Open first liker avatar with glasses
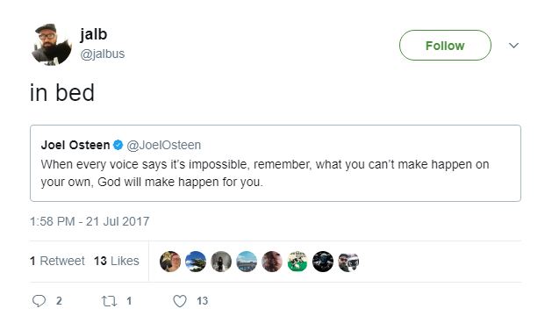Viewport: 552px width, 316px height. pyautogui.click(x=170, y=262)
